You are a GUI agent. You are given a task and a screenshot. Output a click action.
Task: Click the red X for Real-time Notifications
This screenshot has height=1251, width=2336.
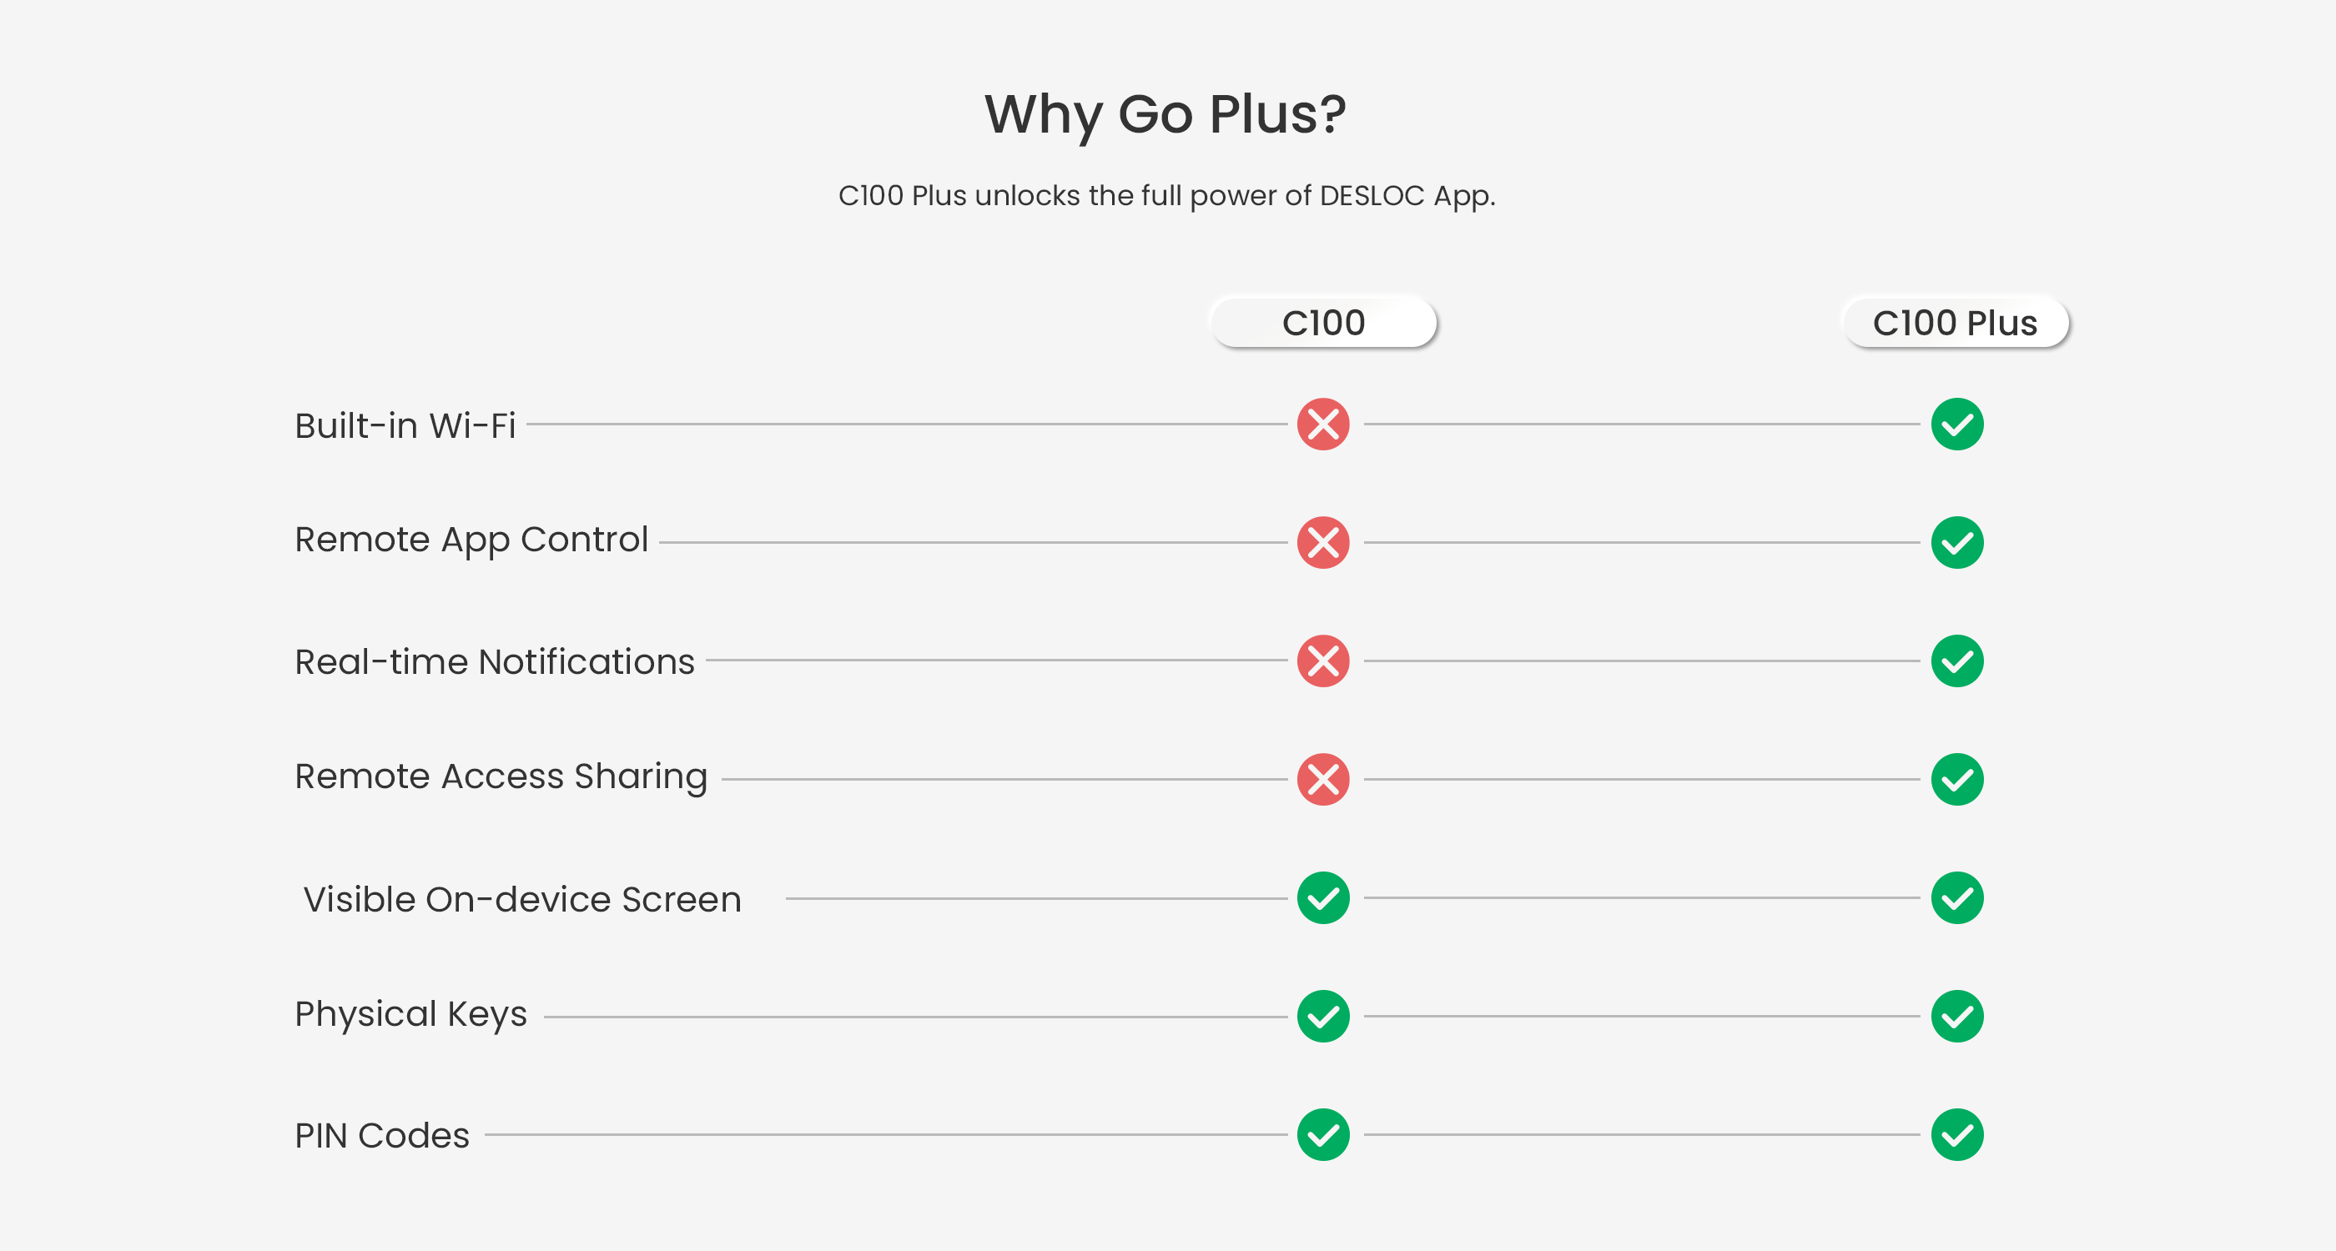(1323, 661)
